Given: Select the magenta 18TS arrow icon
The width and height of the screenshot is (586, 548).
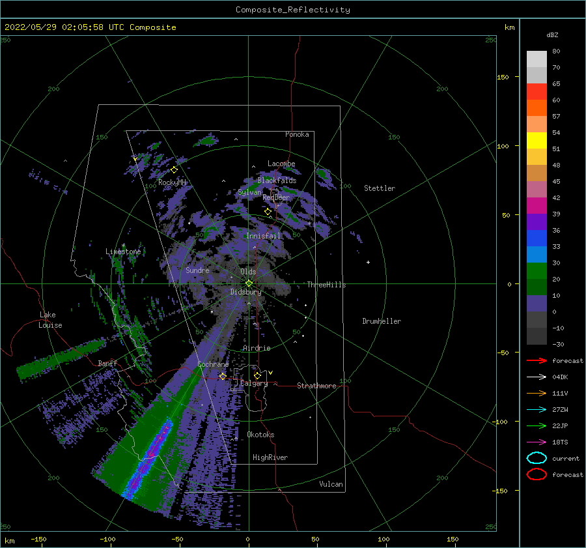Looking at the screenshot, I should click(537, 442).
